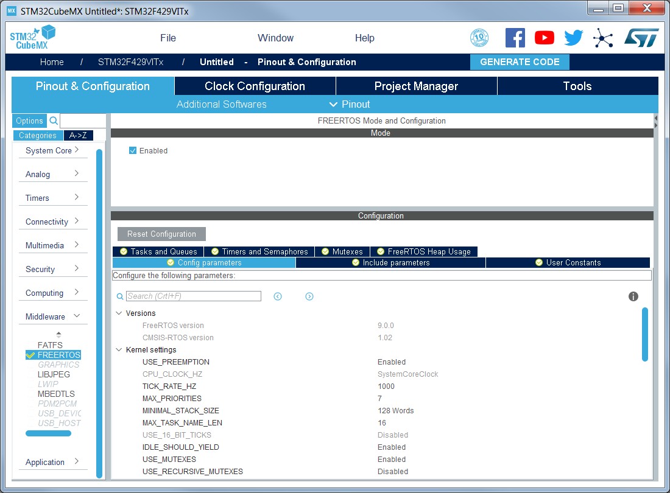670x493 pixels.
Task: Collapse the Versions parameter group
Action: point(119,313)
